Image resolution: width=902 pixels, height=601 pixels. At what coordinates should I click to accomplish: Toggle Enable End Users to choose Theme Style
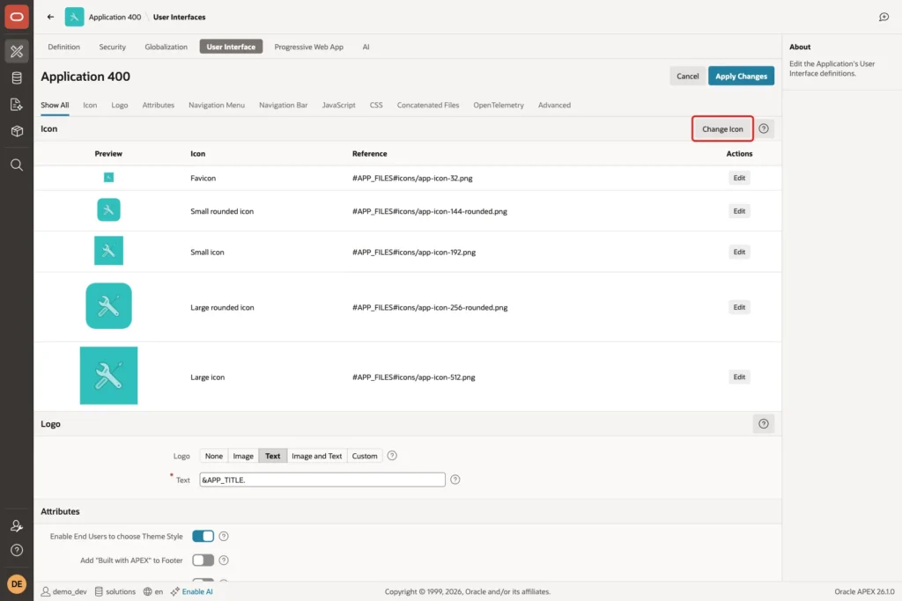coord(203,536)
